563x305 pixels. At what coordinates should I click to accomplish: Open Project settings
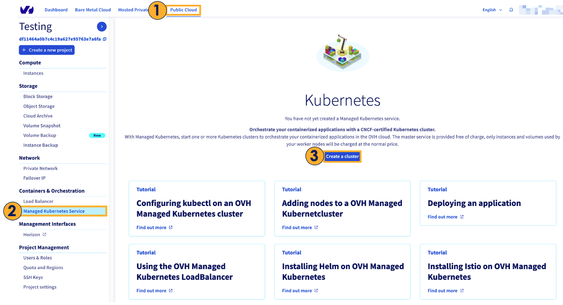(x=40, y=287)
